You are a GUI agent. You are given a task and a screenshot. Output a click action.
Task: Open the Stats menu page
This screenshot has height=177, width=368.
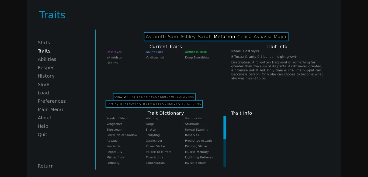(44, 43)
